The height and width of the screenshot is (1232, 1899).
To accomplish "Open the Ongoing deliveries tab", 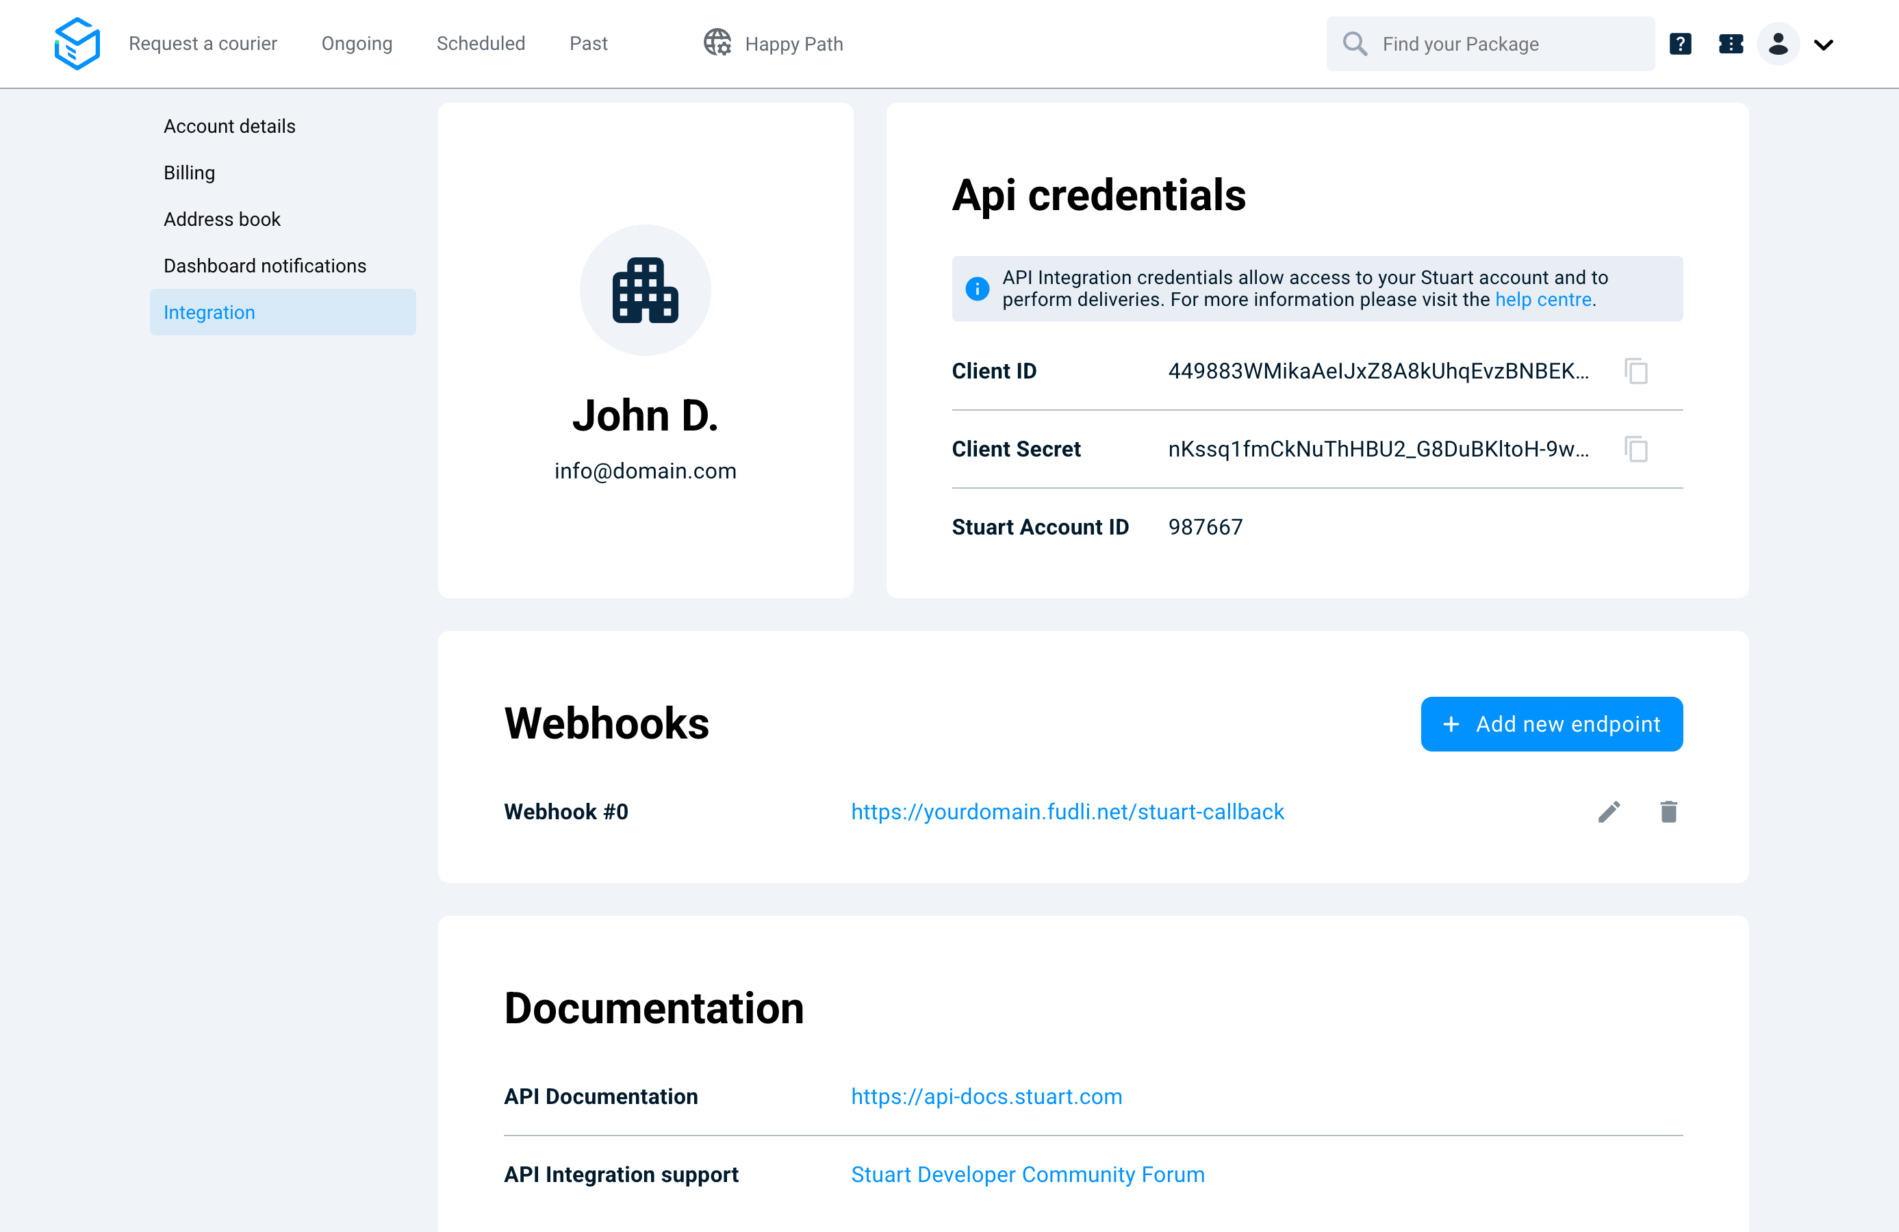I will pos(357,44).
